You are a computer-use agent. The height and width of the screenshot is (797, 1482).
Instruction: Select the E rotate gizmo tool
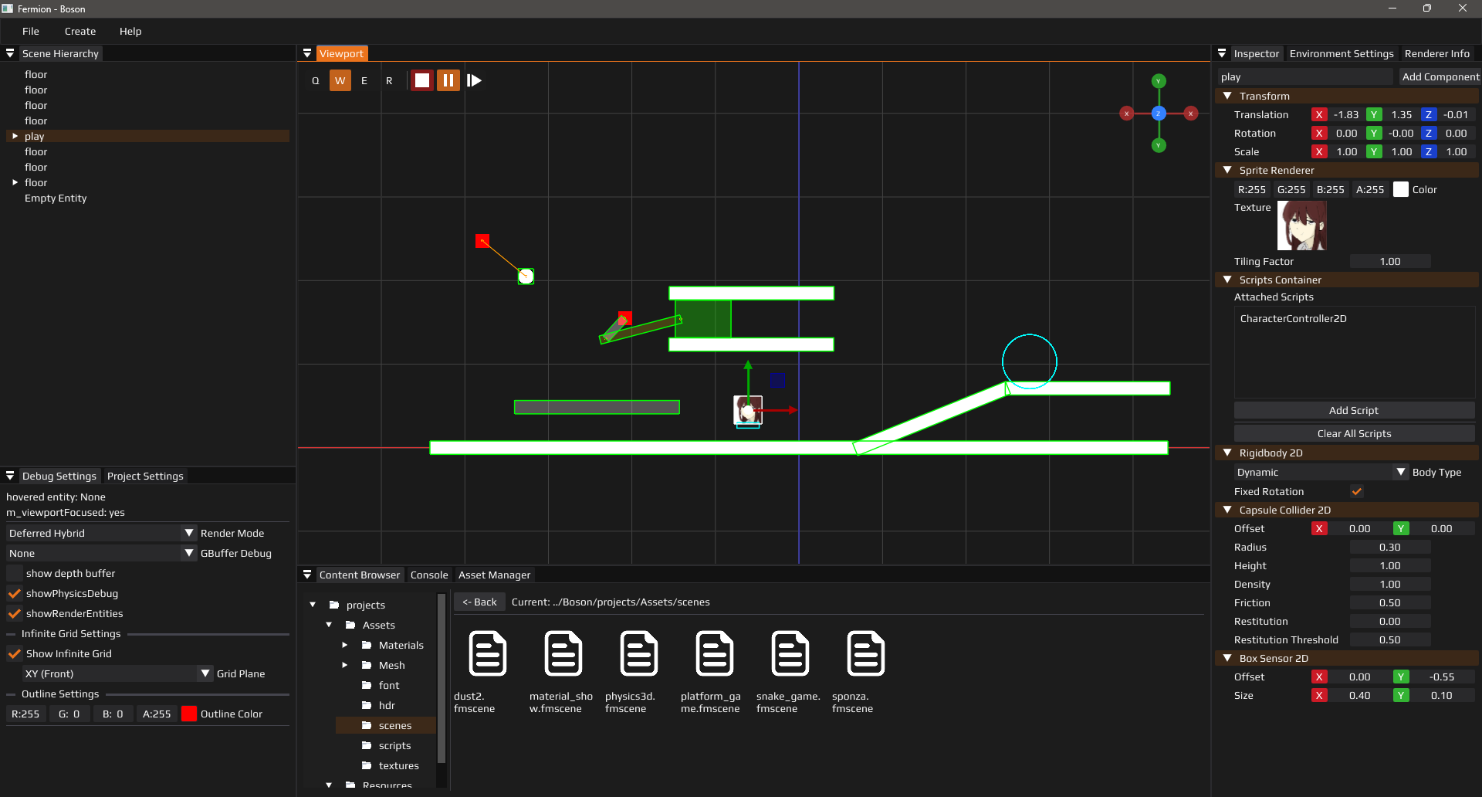pos(364,80)
